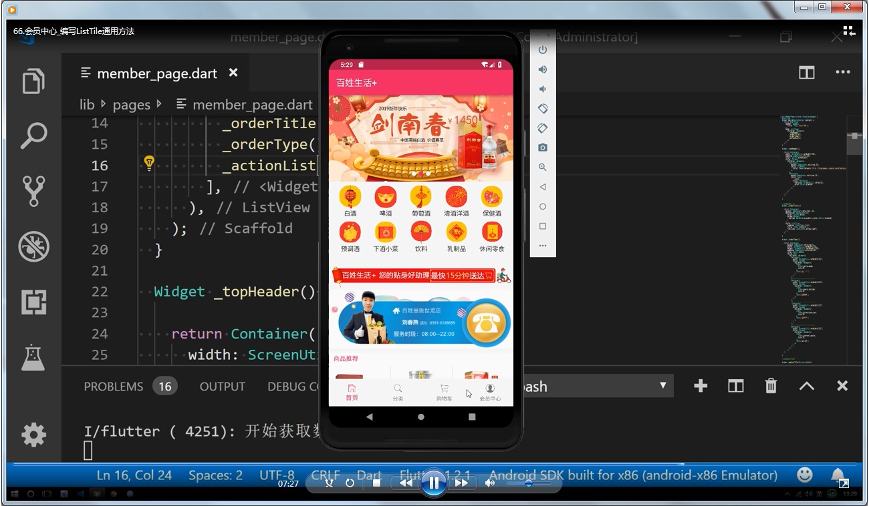The width and height of the screenshot is (869, 506).
Task: Open the Manage gear in the activity bar
Action: point(33,435)
